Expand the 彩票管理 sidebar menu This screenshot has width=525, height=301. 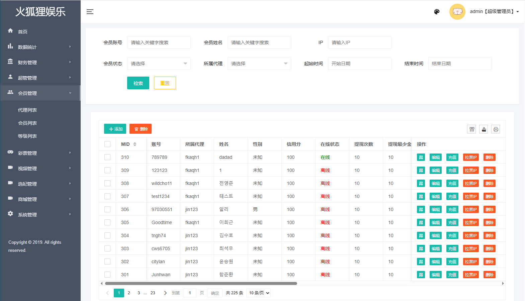pos(40,153)
